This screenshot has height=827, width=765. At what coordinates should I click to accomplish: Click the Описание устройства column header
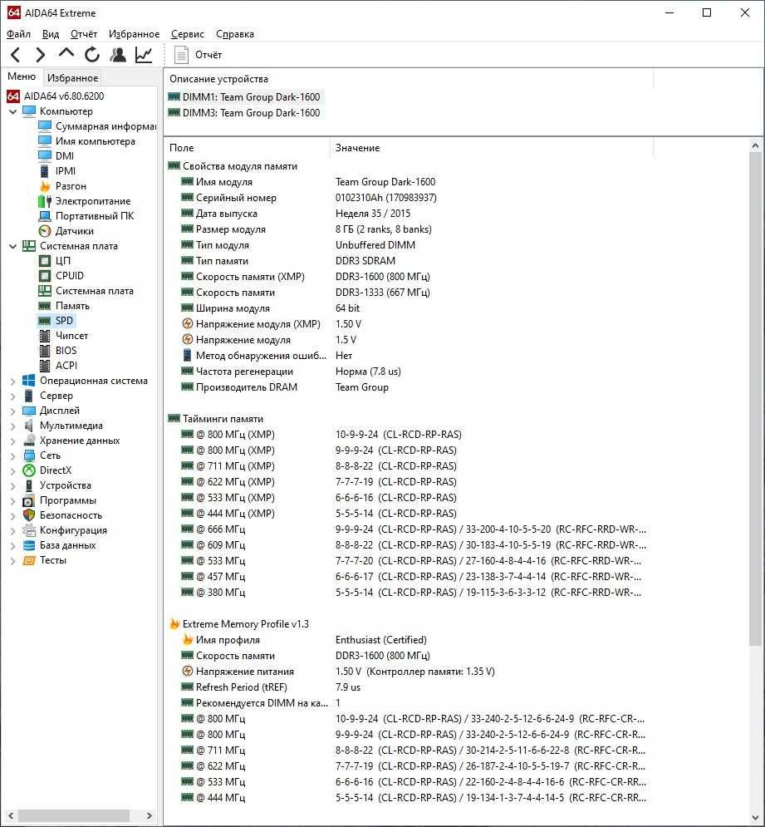tap(409, 79)
